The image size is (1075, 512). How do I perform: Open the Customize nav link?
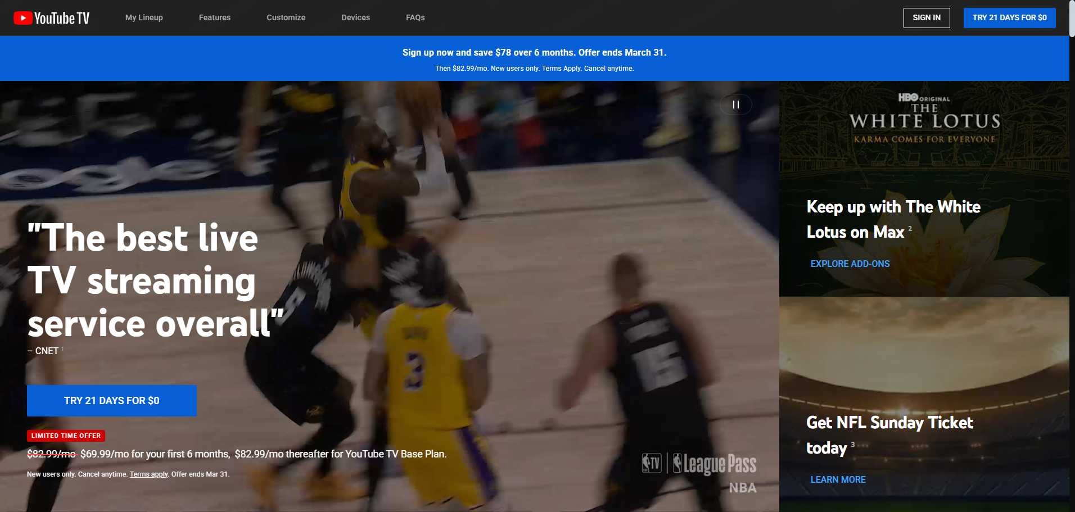[286, 17]
